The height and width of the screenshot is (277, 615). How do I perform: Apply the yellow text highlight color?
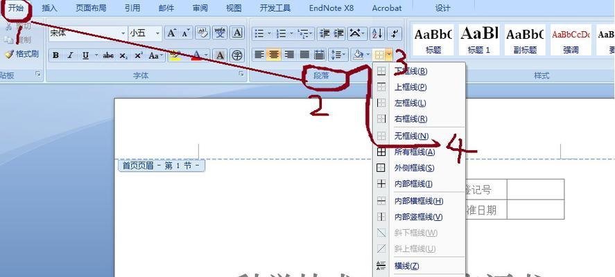click(x=175, y=55)
